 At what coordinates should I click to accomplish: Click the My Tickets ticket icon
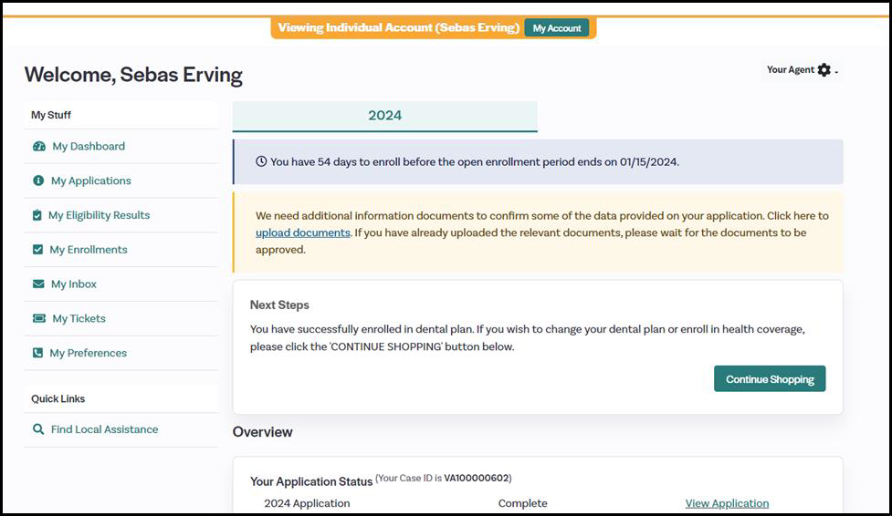[x=38, y=319]
